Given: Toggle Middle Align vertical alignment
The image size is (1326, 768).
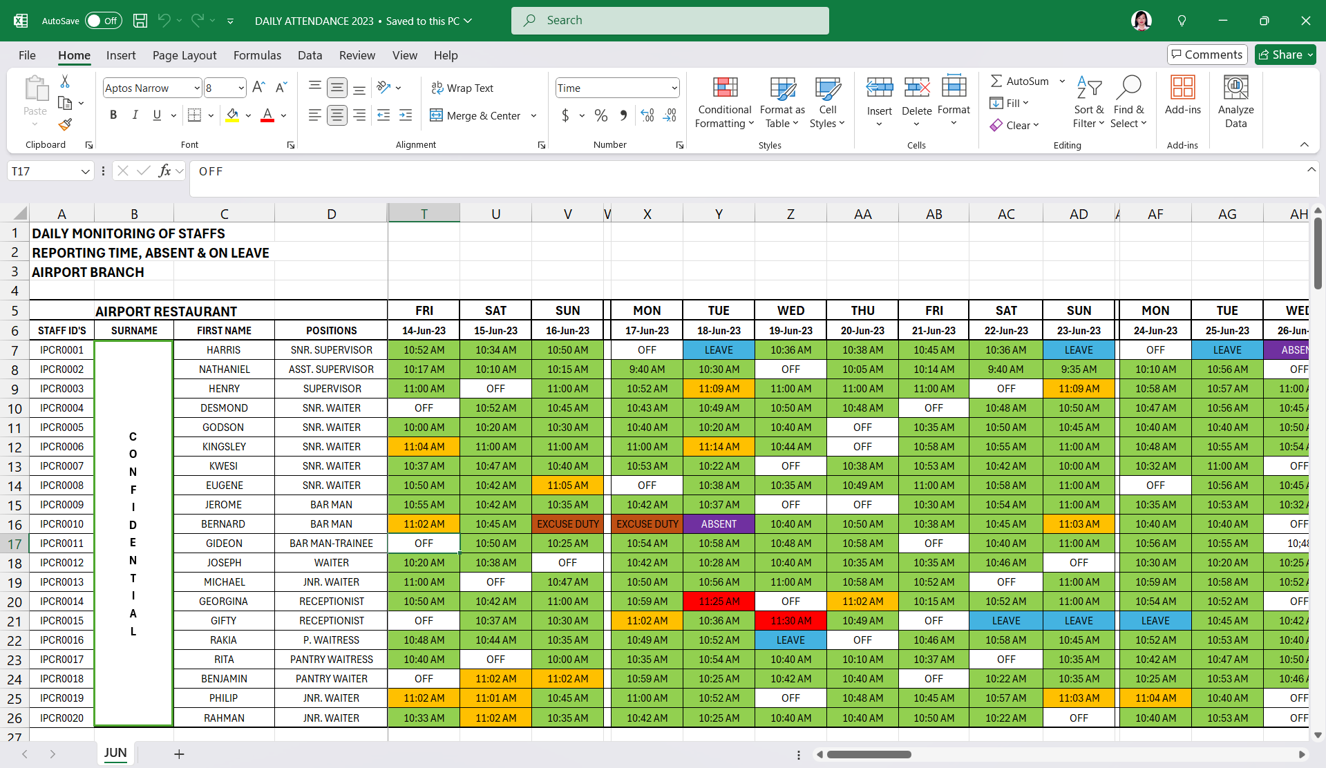Looking at the screenshot, I should (337, 88).
